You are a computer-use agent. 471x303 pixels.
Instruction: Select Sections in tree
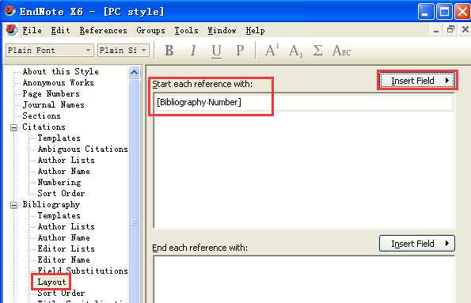[41, 116]
